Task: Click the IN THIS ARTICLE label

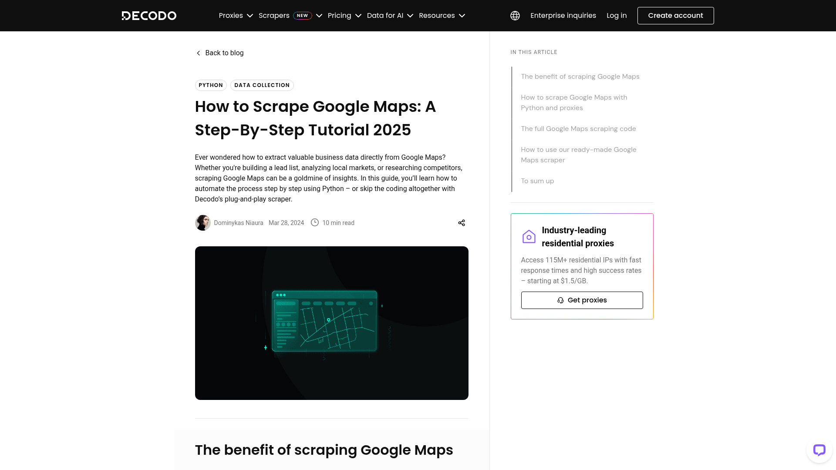Action: 534,52
